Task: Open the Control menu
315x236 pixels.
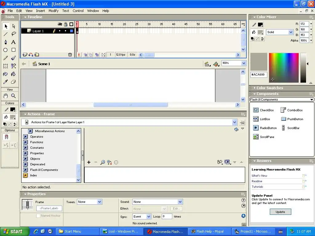Action: 78,11
